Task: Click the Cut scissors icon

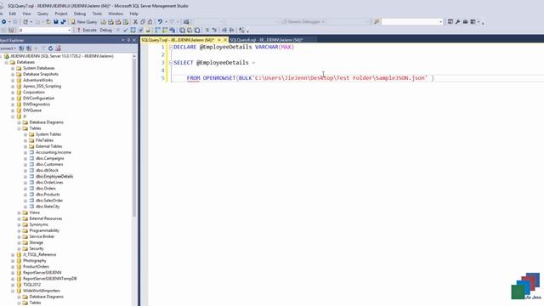Action: (x=135, y=22)
